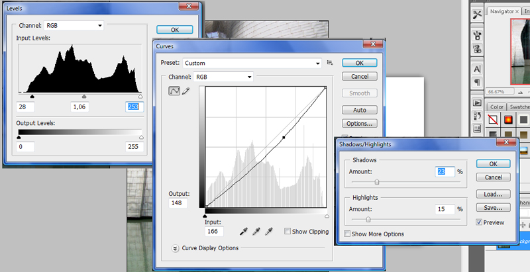Screen dimensions: 530x272
Task: Enable the Show Clipping checkbox
Action: pos(288,232)
